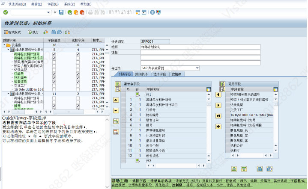This screenshot has width=308, height=189.
Task: Click the yellow move-down arrow beside the field list
Action: point(116,111)
